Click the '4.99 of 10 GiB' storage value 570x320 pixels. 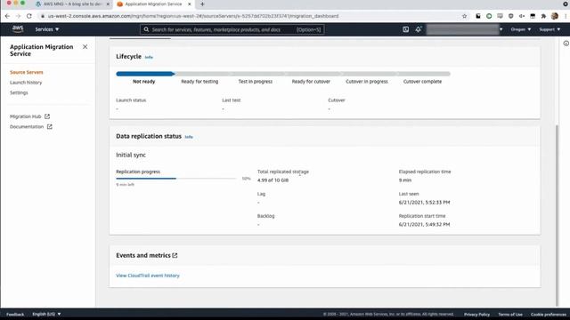tap(273, 180)
